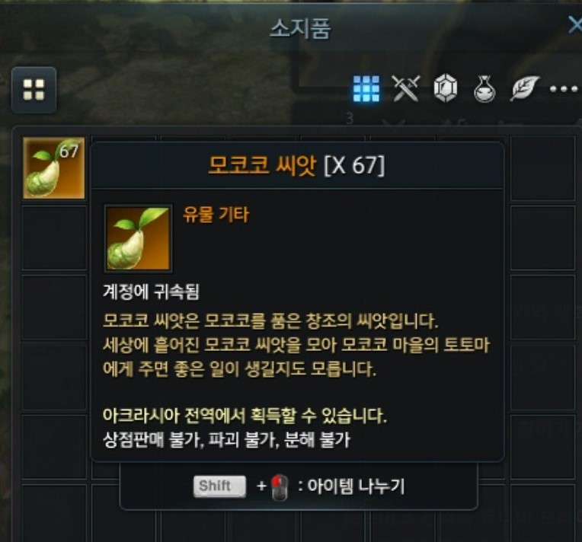Image resolution: width=582 pixels, height=542 pixels.
Task: Click the four-square auto-arrange inventory button
Action: pos(34,90)
